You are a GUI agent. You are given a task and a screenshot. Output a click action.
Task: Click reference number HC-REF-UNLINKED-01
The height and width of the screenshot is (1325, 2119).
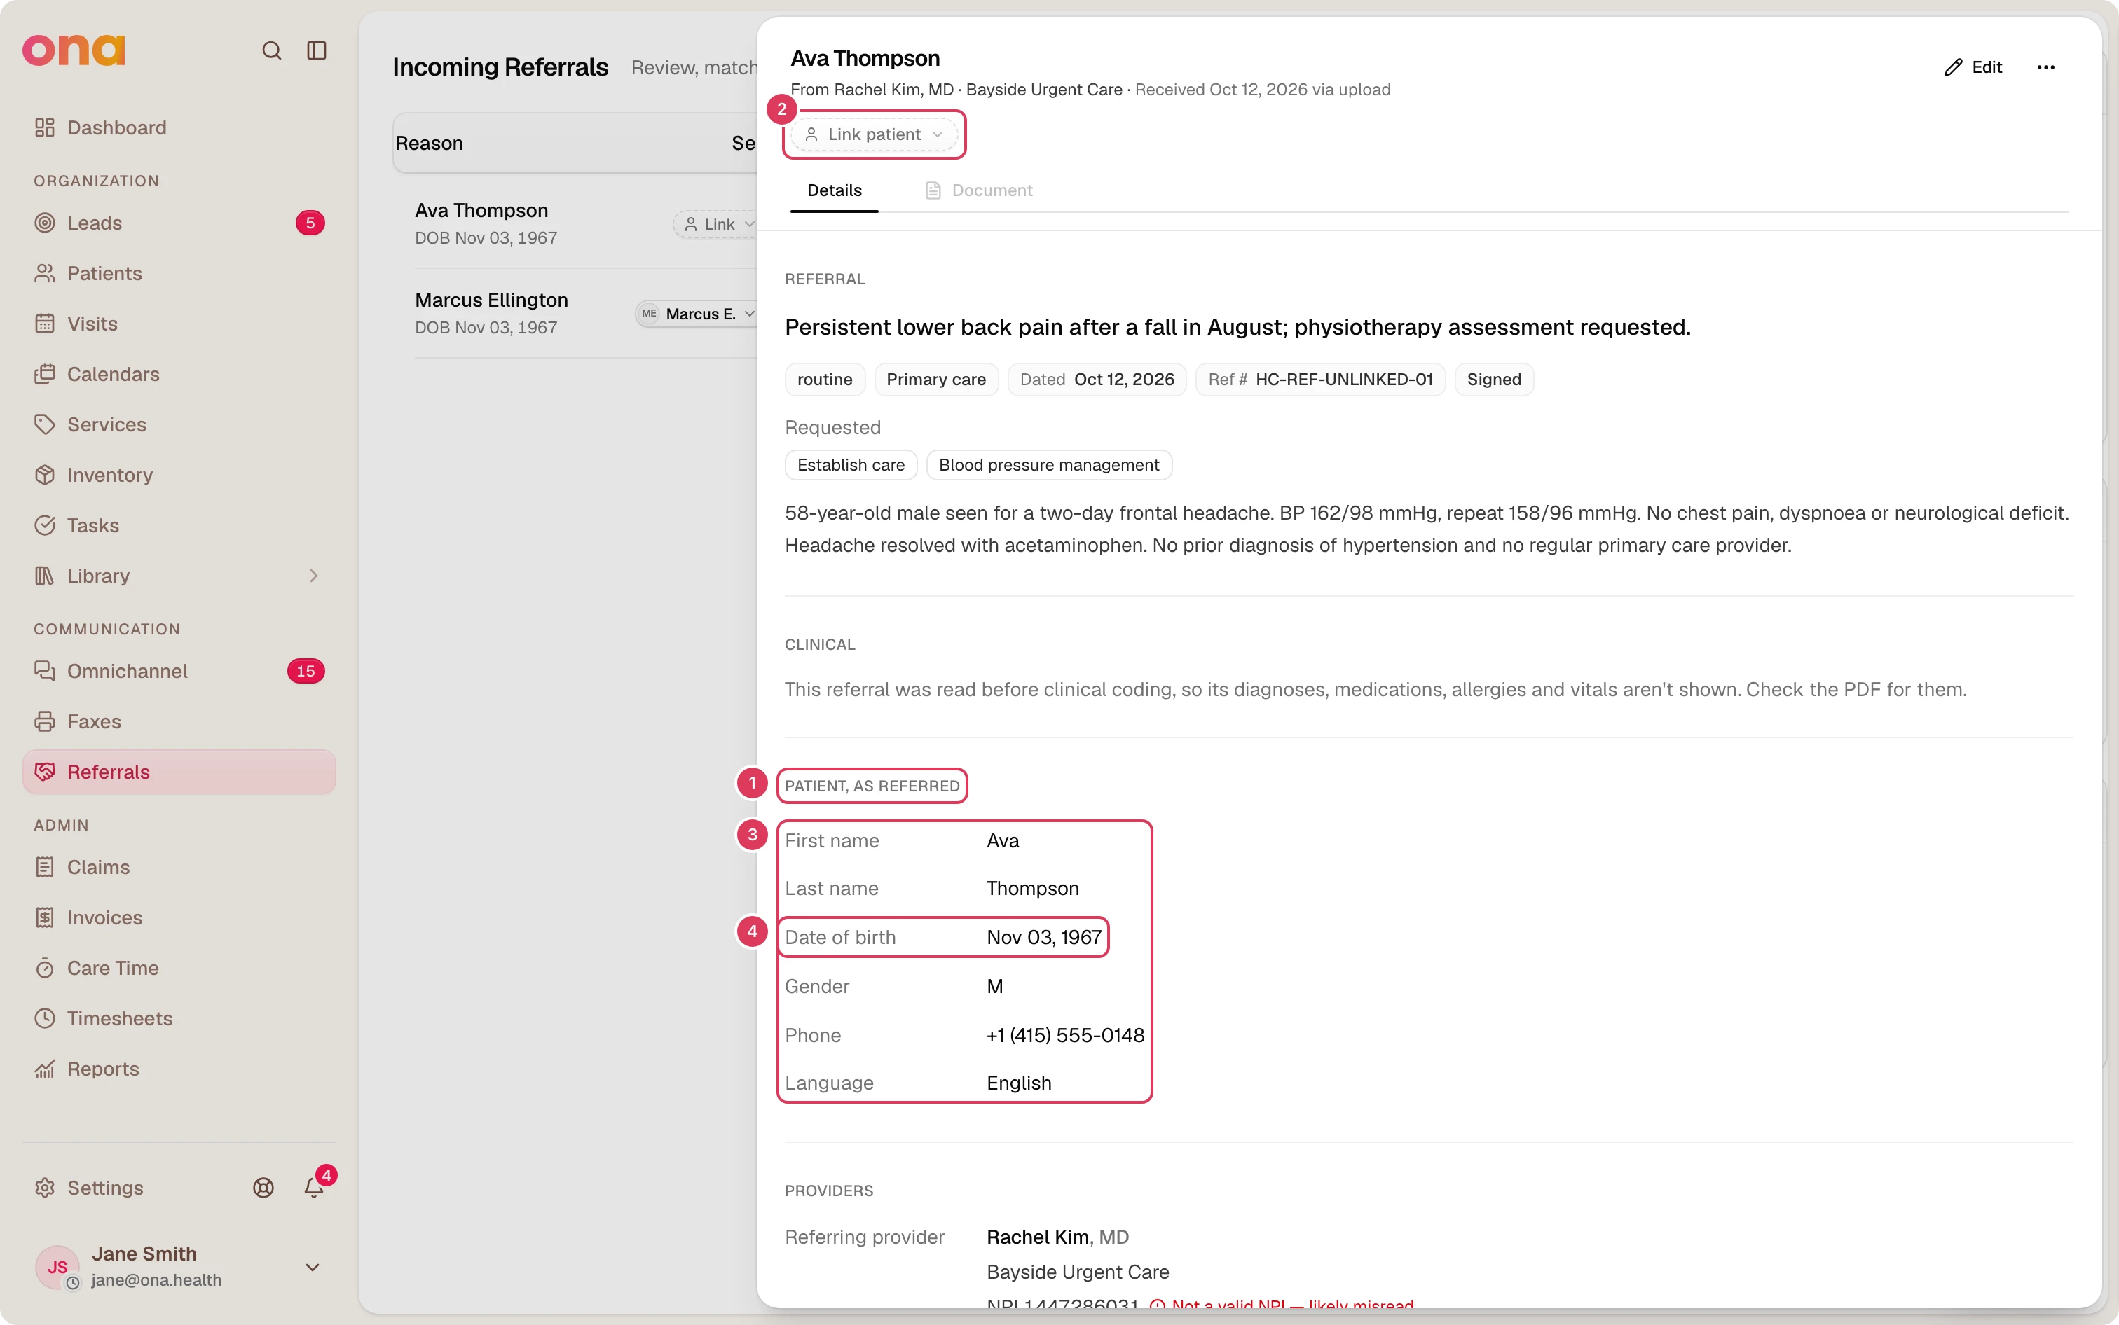[1344, 380]
